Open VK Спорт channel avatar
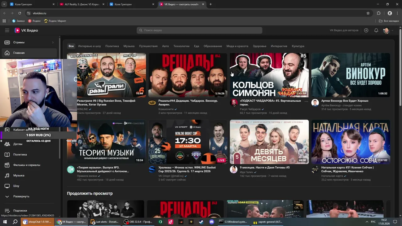 152,169
